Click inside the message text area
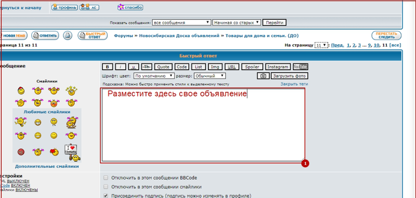Image resolution: width=416 pixels, height=198 pixels. coord(203,125)
